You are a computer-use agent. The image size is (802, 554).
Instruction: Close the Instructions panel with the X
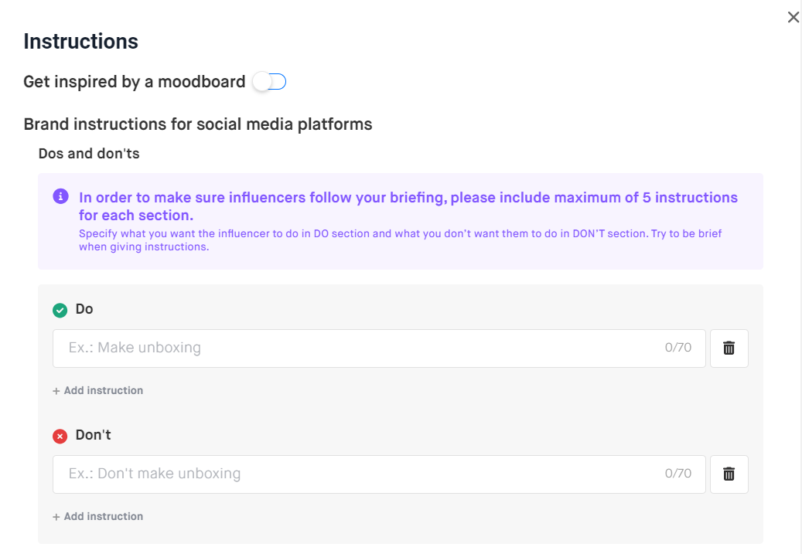point(793,17)
